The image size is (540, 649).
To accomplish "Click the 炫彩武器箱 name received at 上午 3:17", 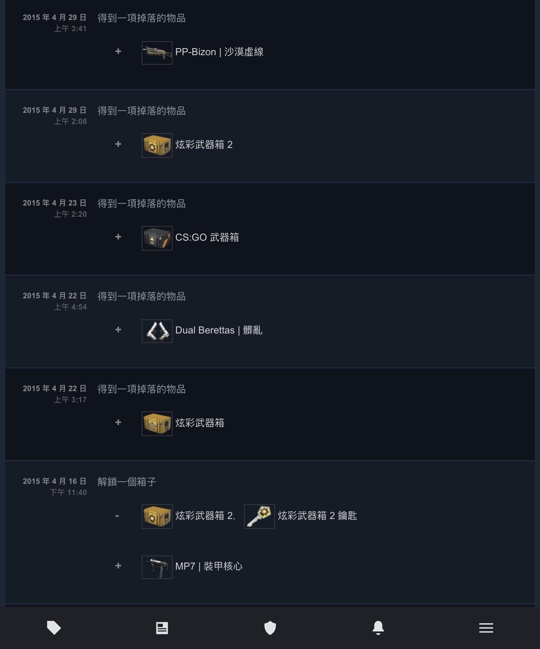I will pyautogui.click(x=200, y=423).
